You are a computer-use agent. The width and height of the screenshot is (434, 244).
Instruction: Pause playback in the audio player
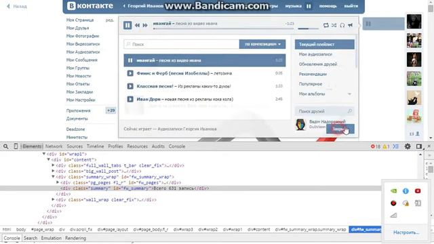[x=127, y=25]
